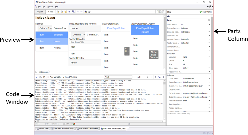248x135 pixels.
Task: Click the find-and-replace icon in code toolbar
Action: (159, 77)
